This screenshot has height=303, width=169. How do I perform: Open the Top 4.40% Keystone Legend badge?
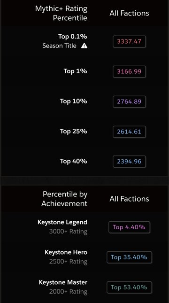[129, 227]
